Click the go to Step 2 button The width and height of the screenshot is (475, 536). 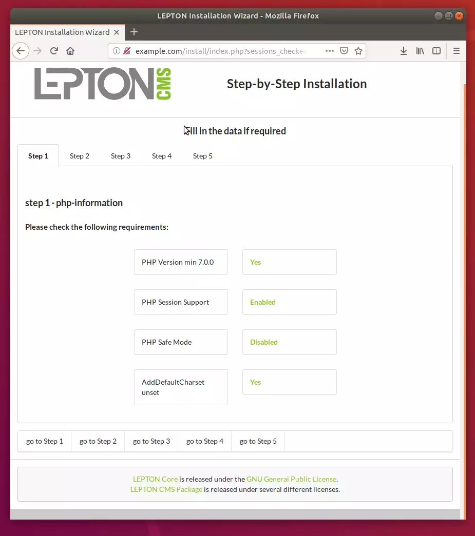pyautogui.click(x=98, y=441)
